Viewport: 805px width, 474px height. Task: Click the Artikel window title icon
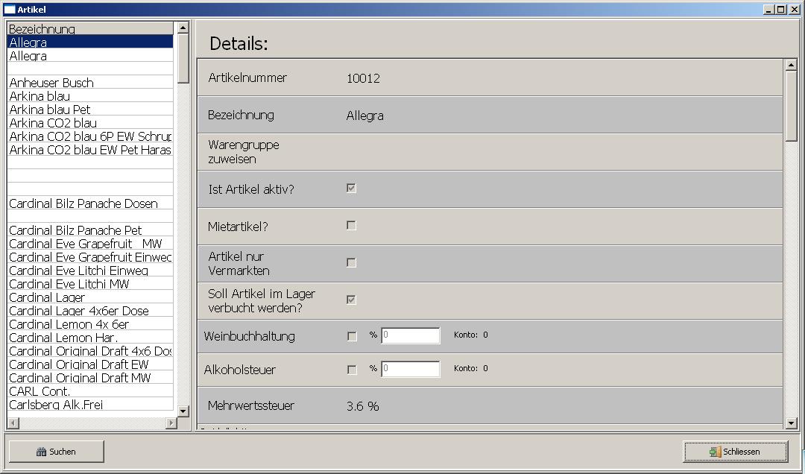(x=10, y=10)
